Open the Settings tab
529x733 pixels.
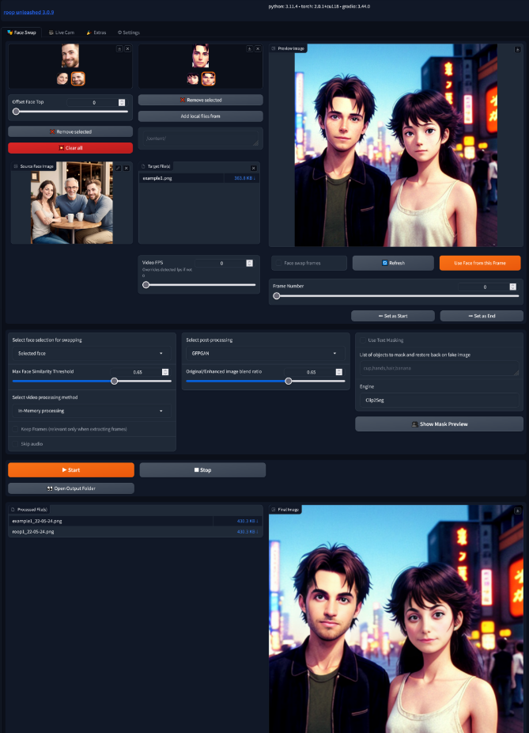[x=128, y=32]
